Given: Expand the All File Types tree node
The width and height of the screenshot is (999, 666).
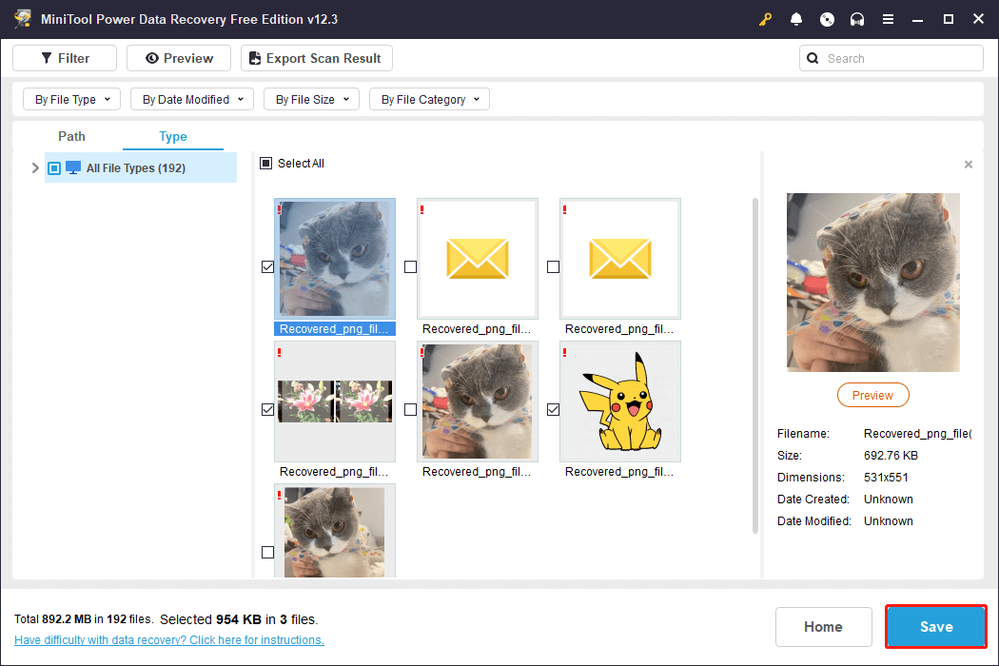Looking at the screenshot, I should pyautogui.click(x=35, y=168).
